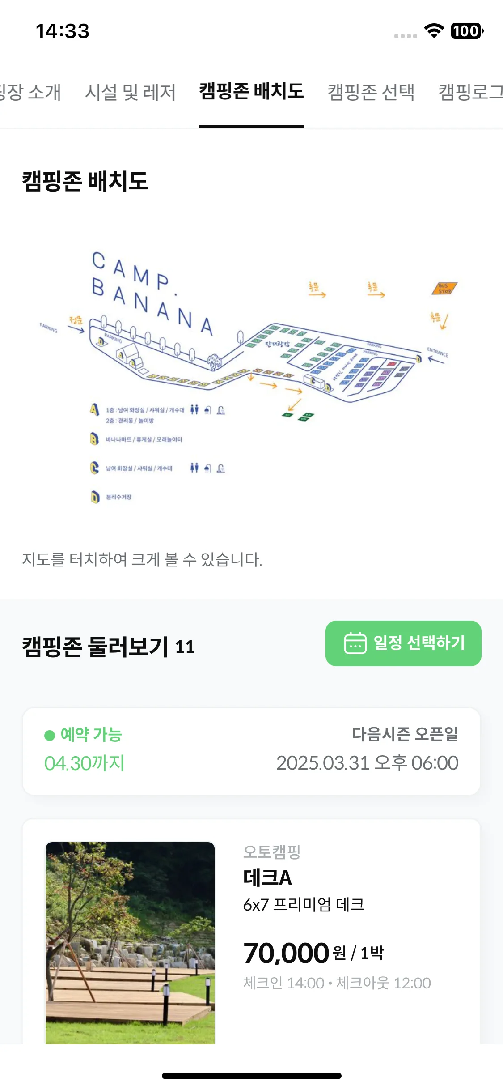Screen dimensions: 503x1090
Task: Tap building B marker in map legend
Action: [94, 439]
